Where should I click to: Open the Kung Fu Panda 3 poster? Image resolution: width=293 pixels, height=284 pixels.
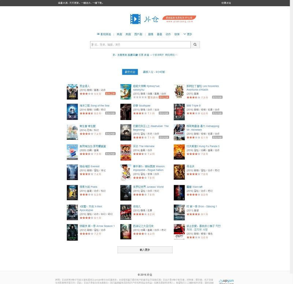(x=179, y=152)
